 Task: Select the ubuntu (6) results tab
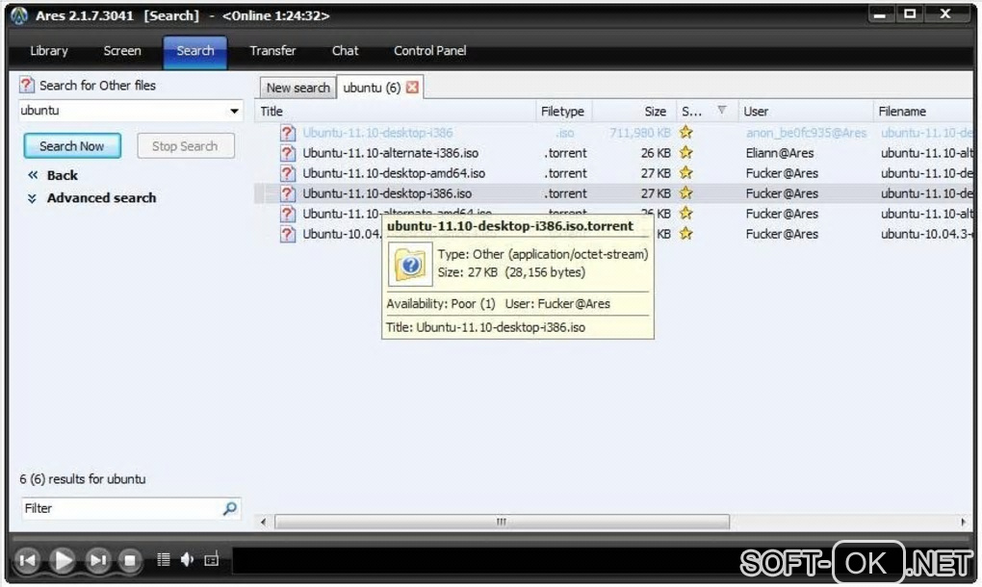[372, 88]
